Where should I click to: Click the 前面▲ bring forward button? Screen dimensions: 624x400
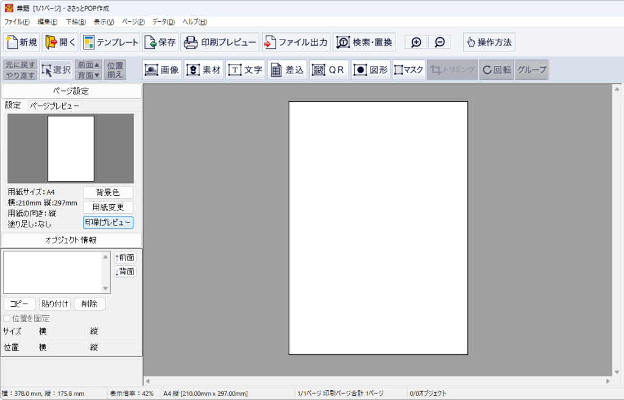pyautogui.click(x=88, y=65)
